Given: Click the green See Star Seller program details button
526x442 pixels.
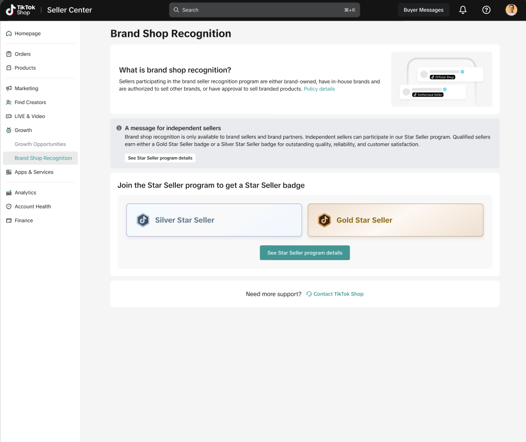Looking at the screenshot, I should [x=305, y=253].
